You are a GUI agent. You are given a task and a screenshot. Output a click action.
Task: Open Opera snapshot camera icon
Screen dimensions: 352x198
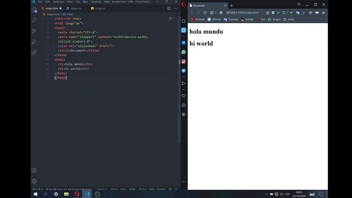(x=268, y=13)
